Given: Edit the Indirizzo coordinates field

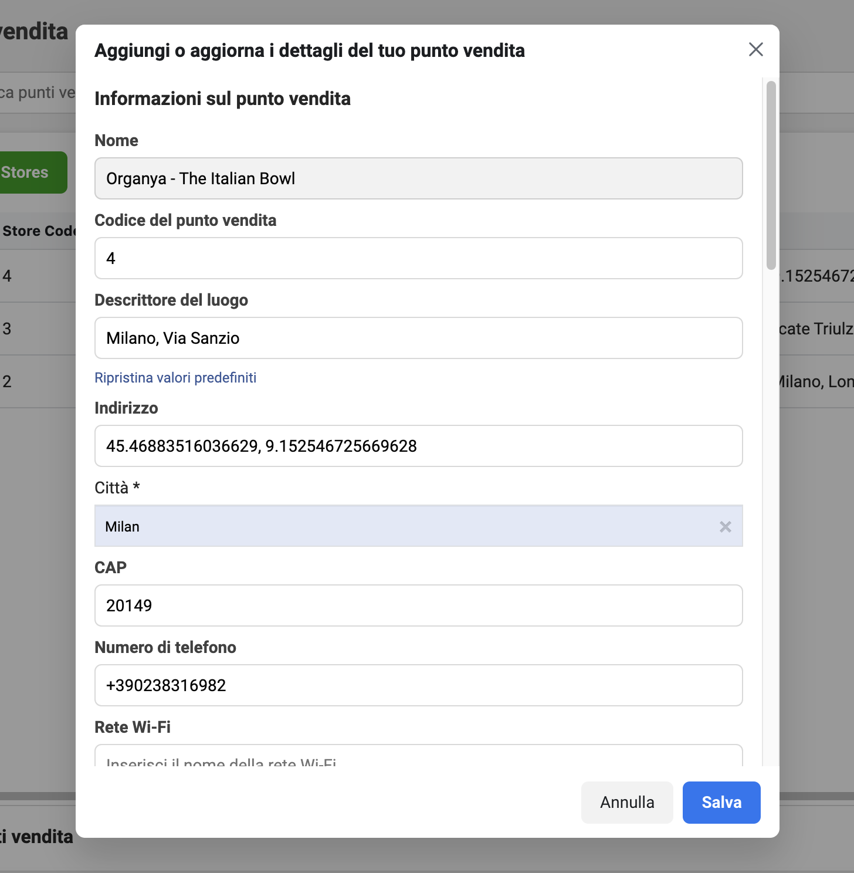Looking at the screenshot, I should point(419,446).
